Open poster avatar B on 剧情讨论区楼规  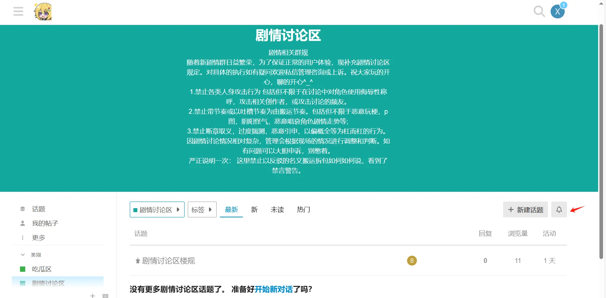pos(412,261)
